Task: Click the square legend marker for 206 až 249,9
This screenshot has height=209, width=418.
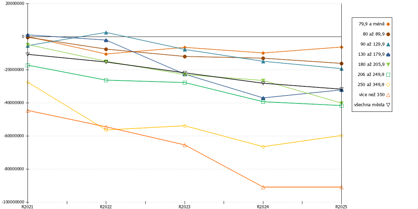Action: pos(388,75)
